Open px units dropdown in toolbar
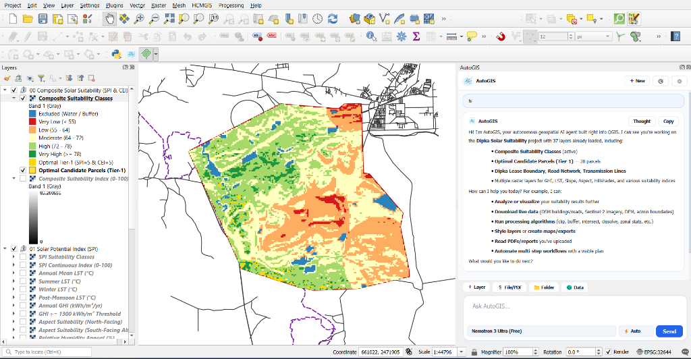Image resolution: width=691 pixels, height=359 pixels. pos(594,36)
